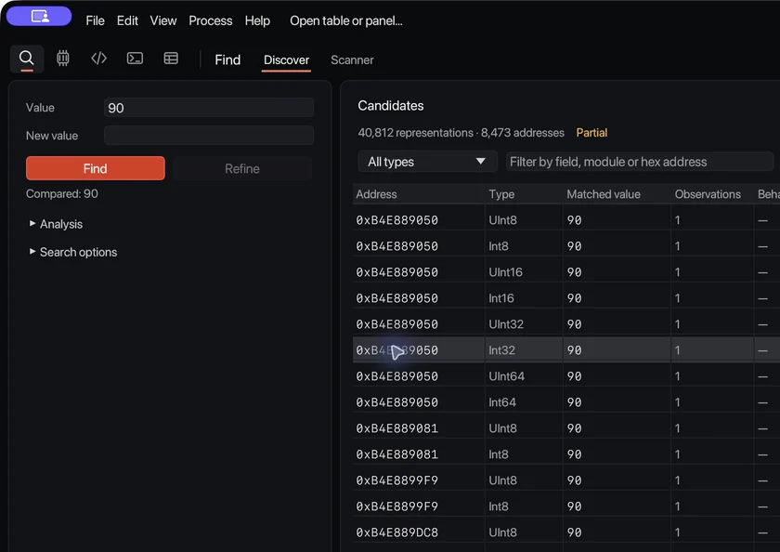Switch to the Scanner tab

[352, 59]
